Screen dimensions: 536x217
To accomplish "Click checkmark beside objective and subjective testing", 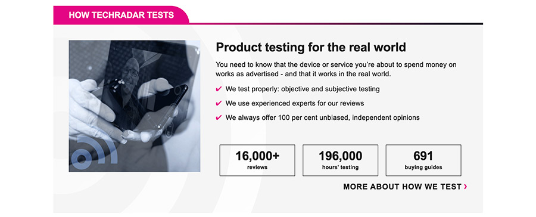I will point(219,89).
